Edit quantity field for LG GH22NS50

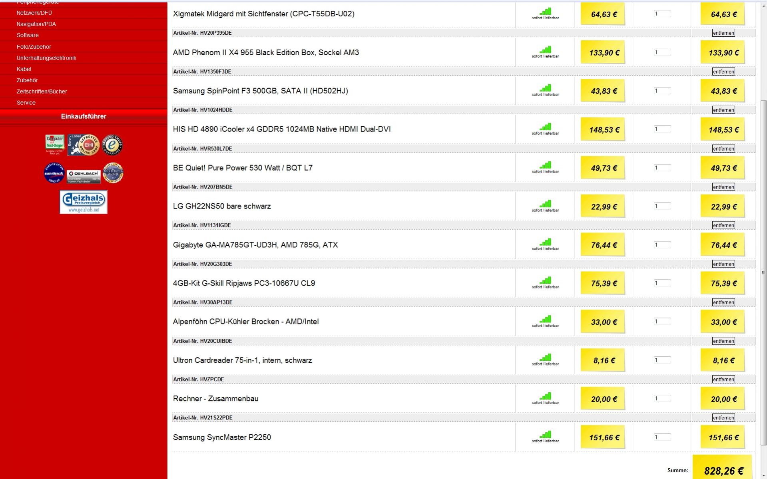click(x=662, y=206)
